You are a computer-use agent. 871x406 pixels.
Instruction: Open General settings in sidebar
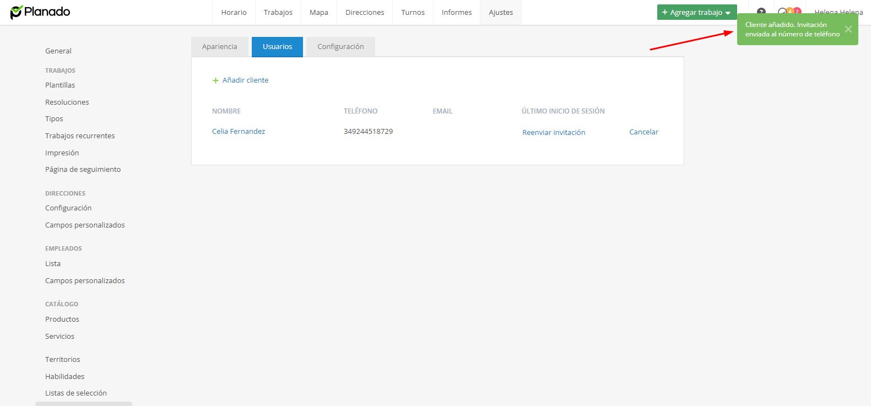pos(58,51)
